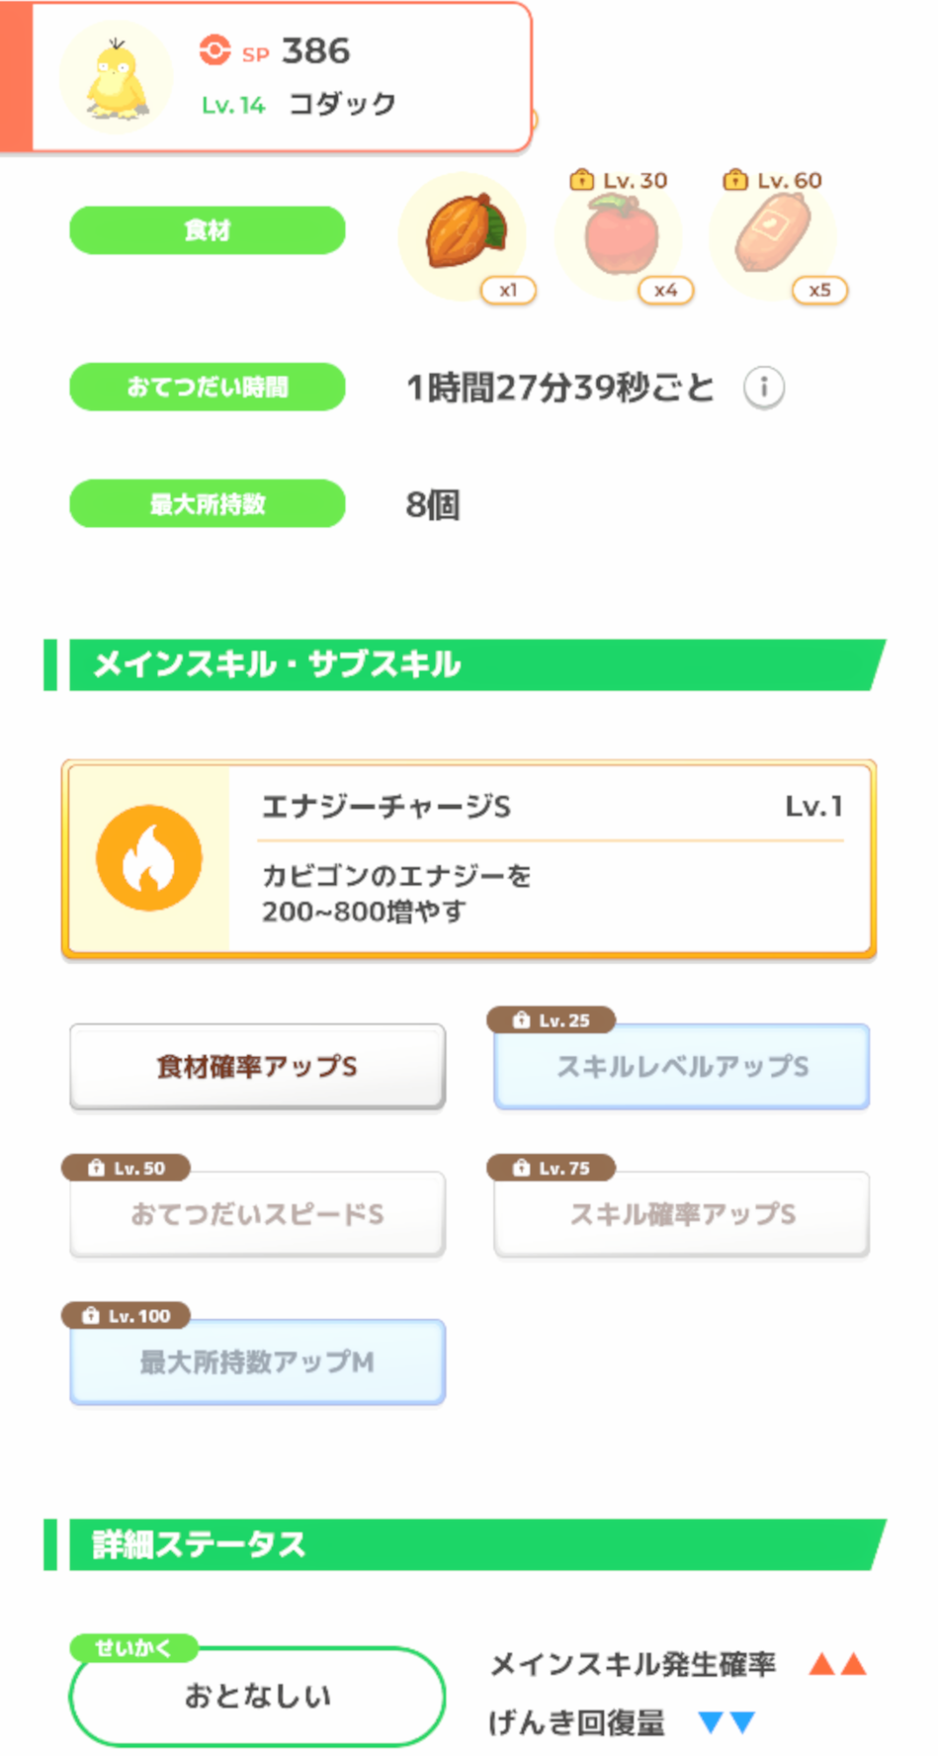The width and height of the screenshot is (938, 1756).
Task: Select the locked スキル確率アップS sub skill
Action: [x=682, y=1214]
